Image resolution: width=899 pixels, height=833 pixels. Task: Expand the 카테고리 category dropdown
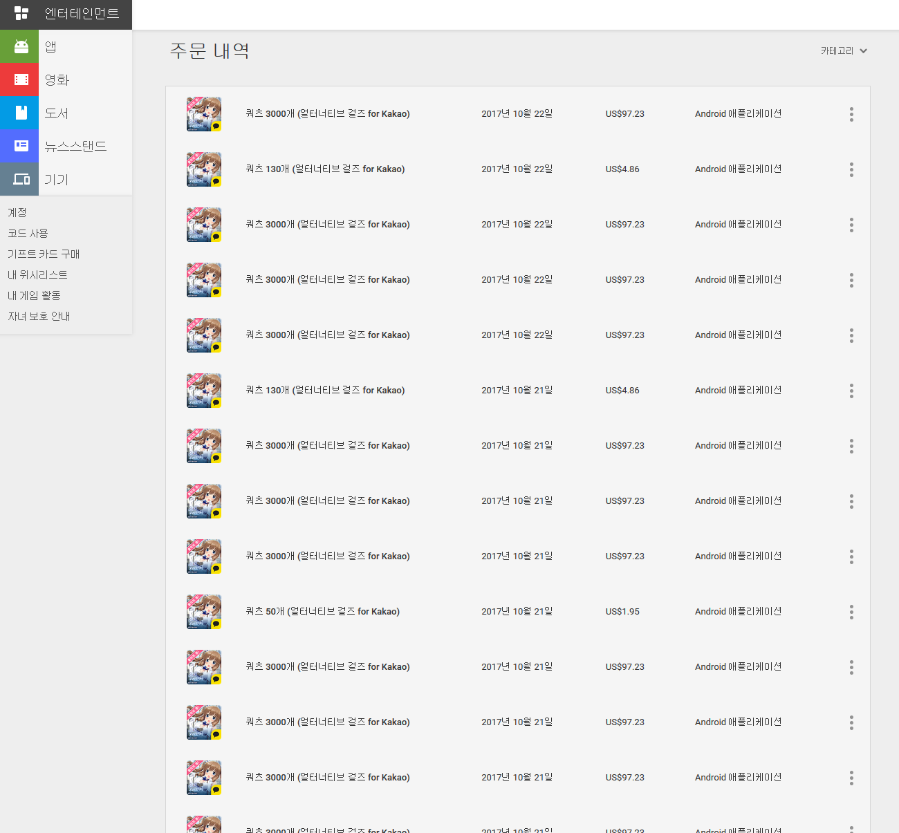pos(844,51)
